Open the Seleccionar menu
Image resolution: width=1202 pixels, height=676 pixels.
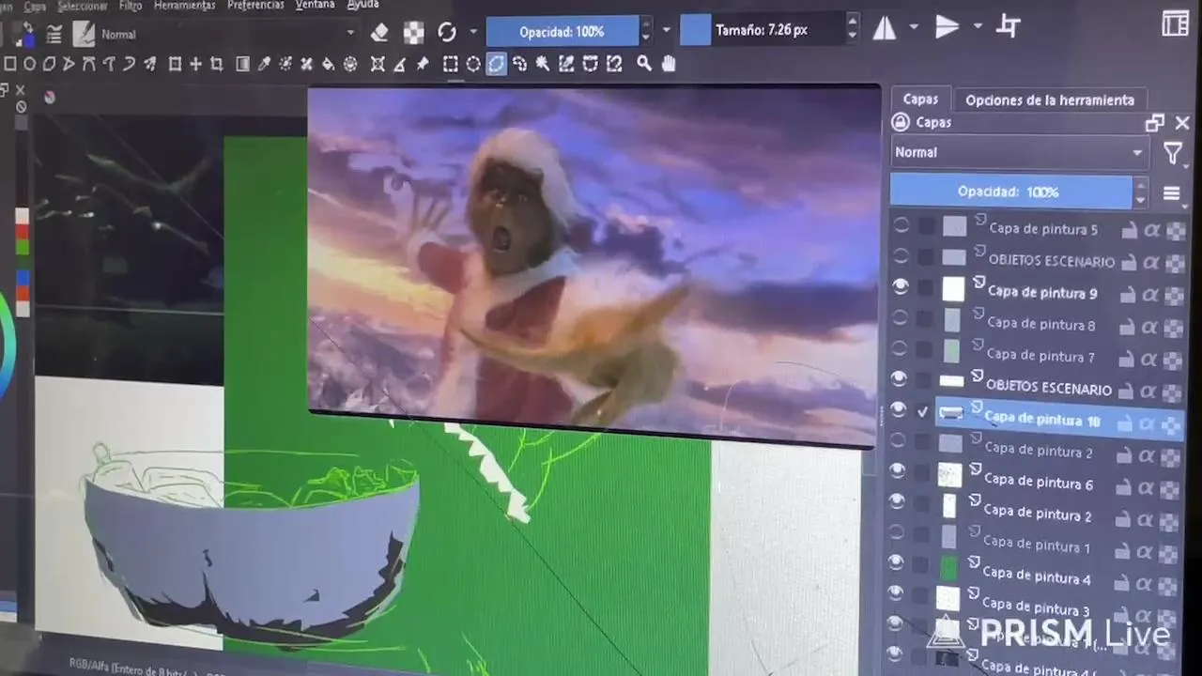pos(82,6)
